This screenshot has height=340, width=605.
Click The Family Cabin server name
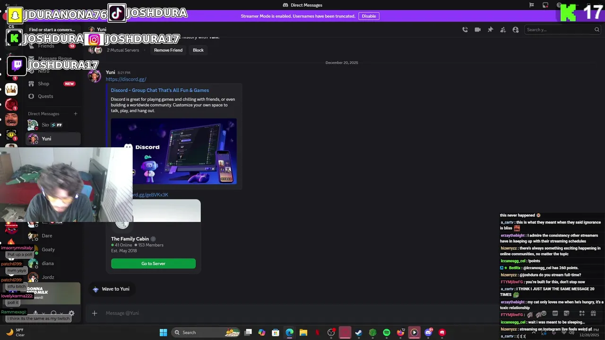(130, 239)
